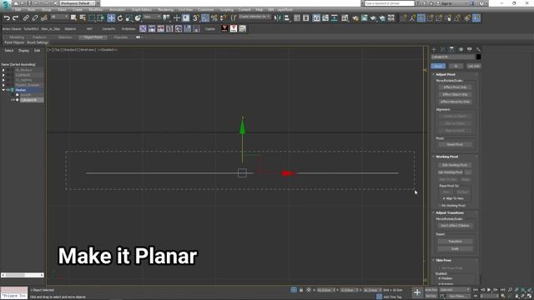This screenshot has height=300, width=534.
Task: Toggle Skin Pose Position checkbox
Action: click(x=440, y=278)
